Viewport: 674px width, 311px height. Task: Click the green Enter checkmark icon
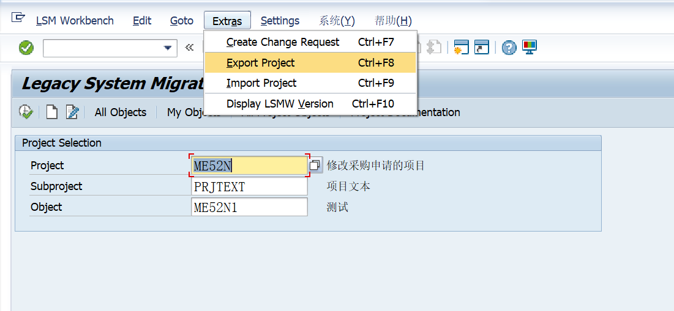pos(26,48)
